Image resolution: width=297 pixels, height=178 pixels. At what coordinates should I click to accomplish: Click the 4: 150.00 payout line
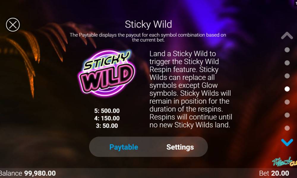coord(107,118)
